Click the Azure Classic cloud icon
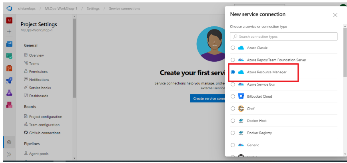Image resolution: width=347 pixels, height=163 pixels. coord(241,48)
